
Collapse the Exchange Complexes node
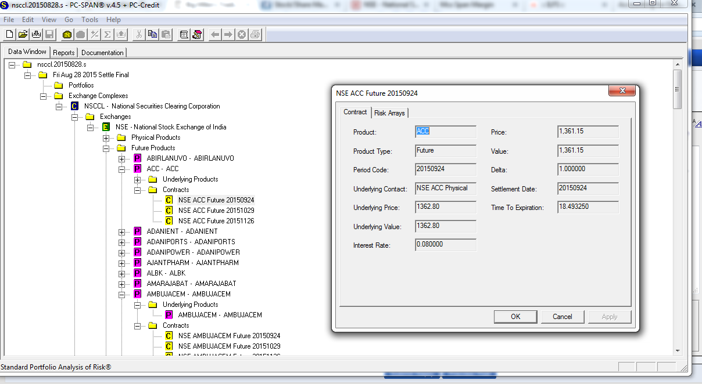pos(43,96)
